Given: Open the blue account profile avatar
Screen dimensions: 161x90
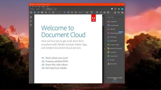Looking at the screenshot, I should pos(122,9).
